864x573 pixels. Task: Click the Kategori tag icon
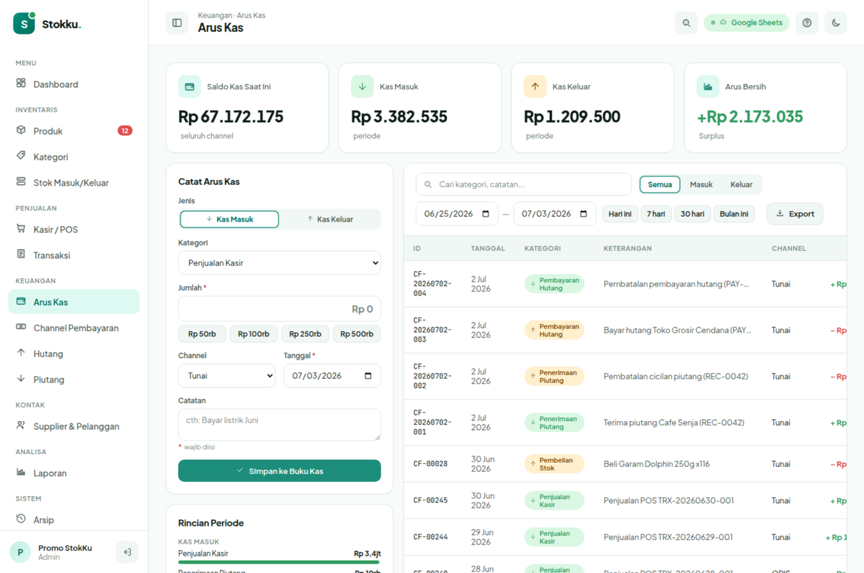21,156
